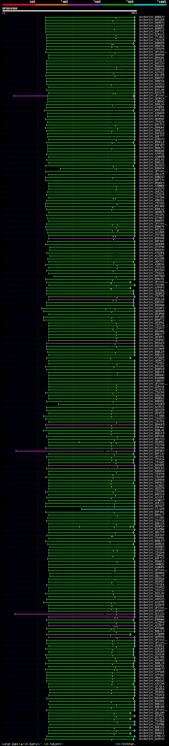Pick the UniRef100_Q84NG8 hit

tap(152, 573)
